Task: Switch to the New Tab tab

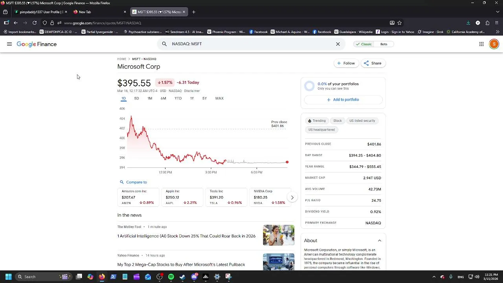Action: click(100, 12)
